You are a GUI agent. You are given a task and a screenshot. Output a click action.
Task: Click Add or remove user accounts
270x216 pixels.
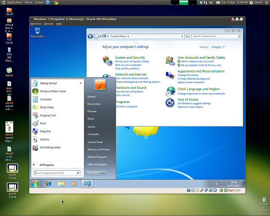point(197,61)
